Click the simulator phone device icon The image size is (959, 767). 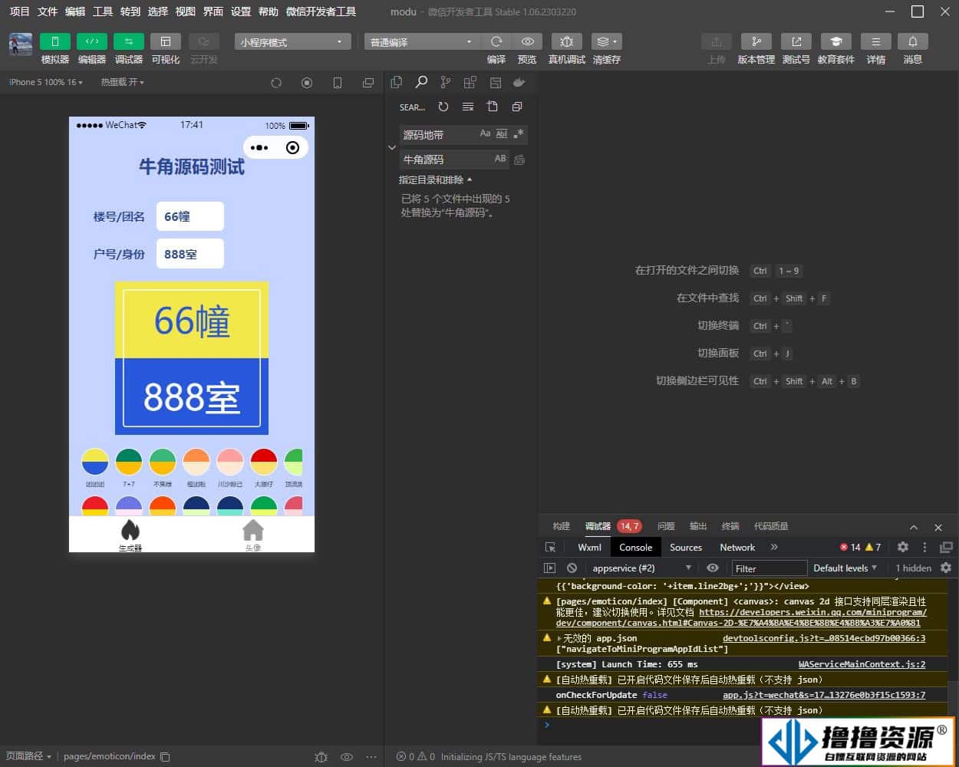[x=338, y=83]
